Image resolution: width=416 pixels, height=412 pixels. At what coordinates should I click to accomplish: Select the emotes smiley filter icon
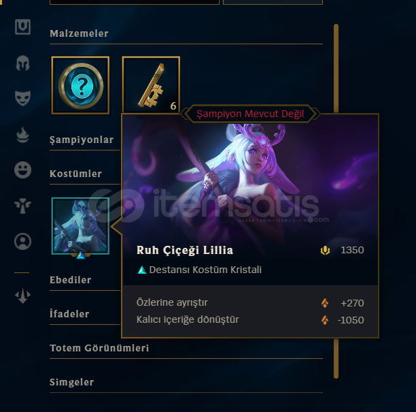(x=23, y=170)
